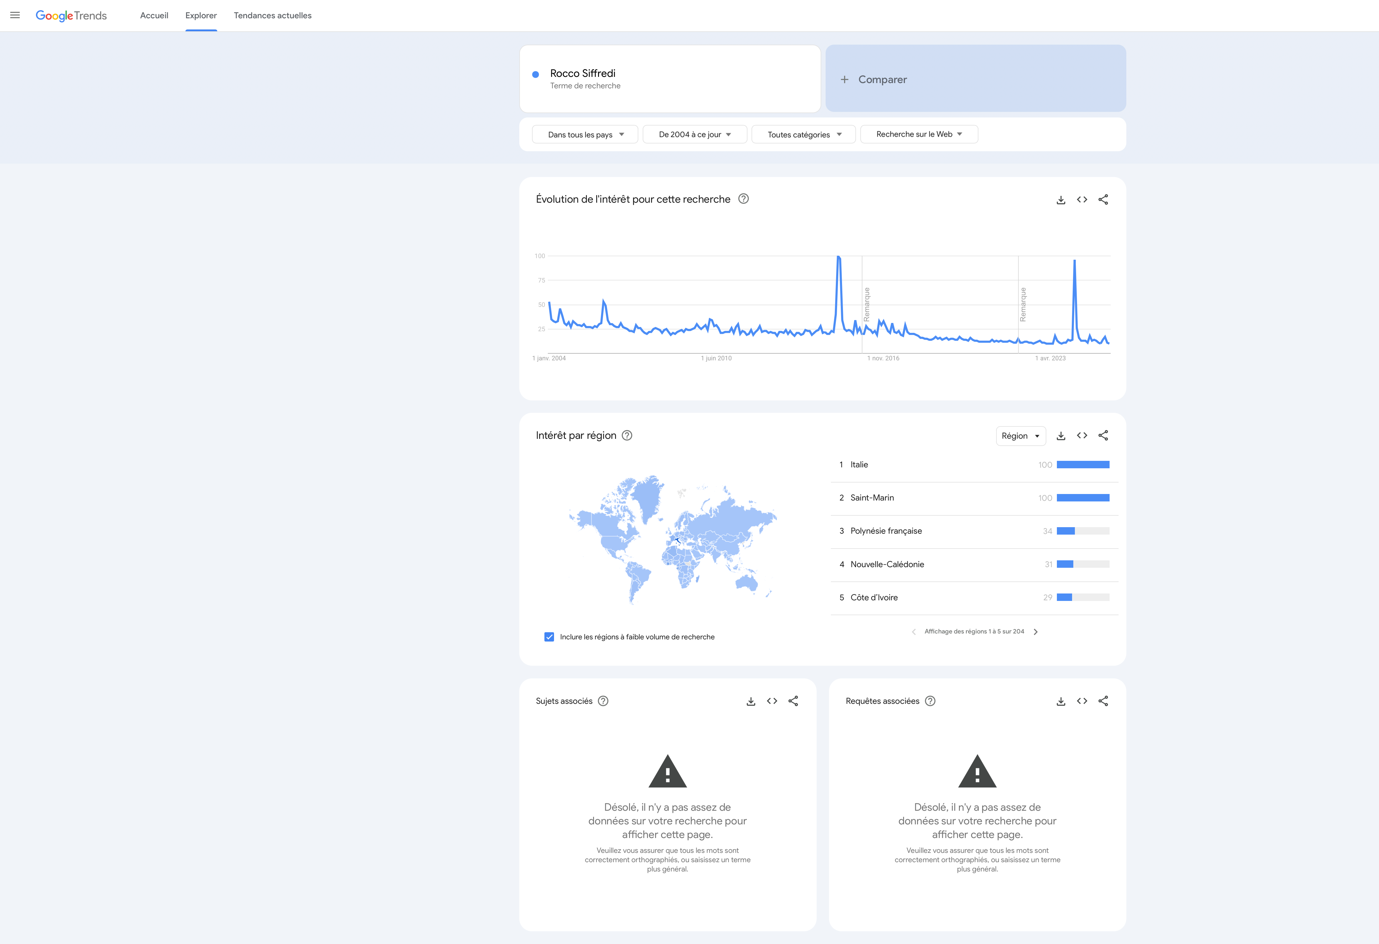Viewport: 1379px width, 944px height.
Task: Open the De 2004 à ce jour dropdown
Action: pos(694,135)
